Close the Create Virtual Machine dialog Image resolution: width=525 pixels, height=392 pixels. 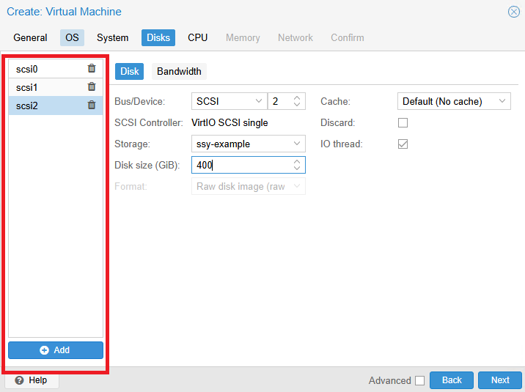click(513, 12)
